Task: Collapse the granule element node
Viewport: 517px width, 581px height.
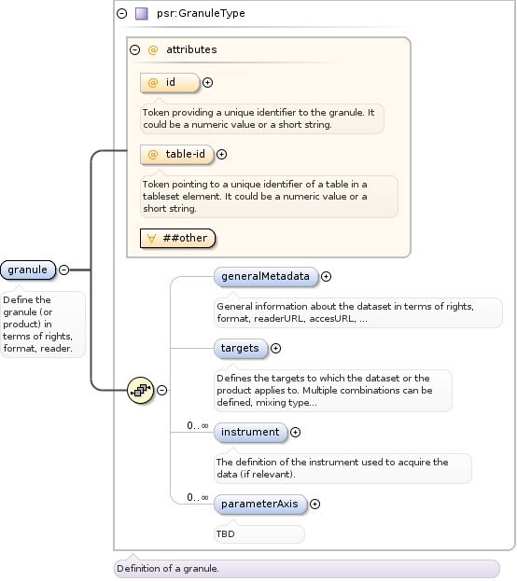Action: click(x=63, y=270)
